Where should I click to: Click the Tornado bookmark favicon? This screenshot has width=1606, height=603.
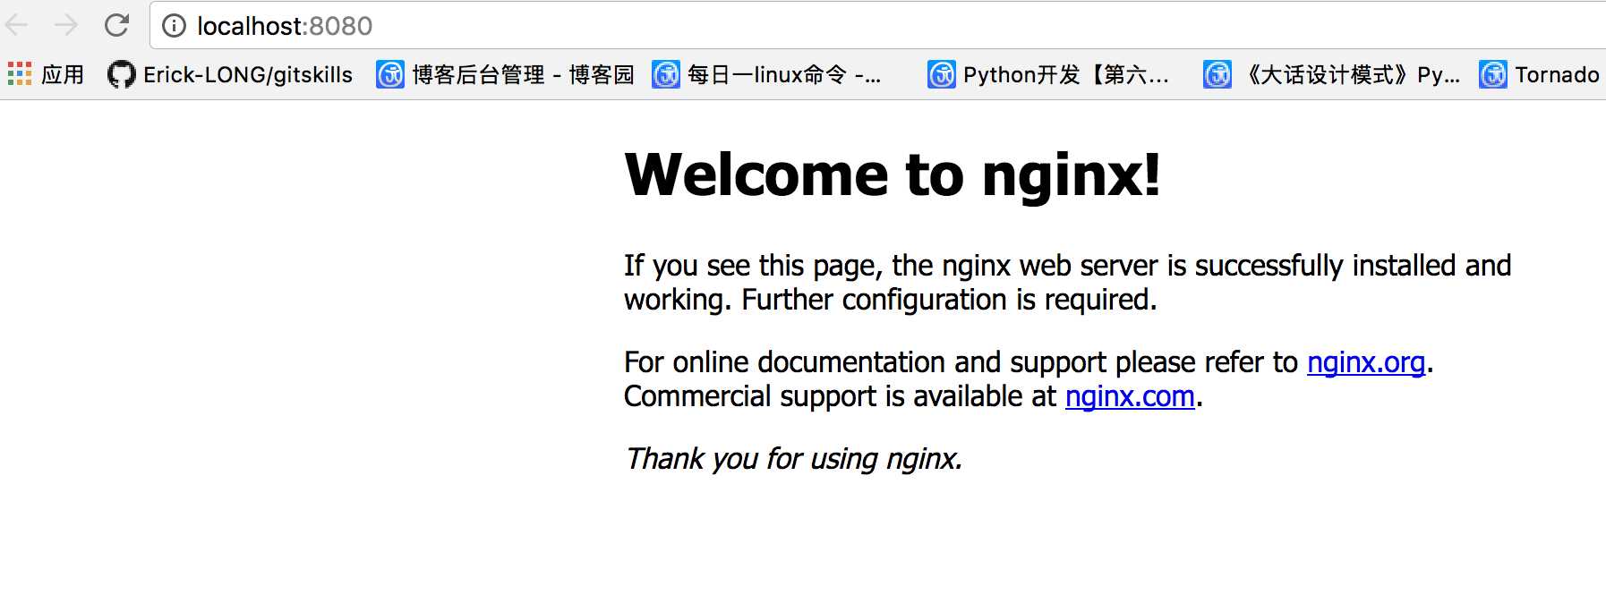click(1493, 74)
